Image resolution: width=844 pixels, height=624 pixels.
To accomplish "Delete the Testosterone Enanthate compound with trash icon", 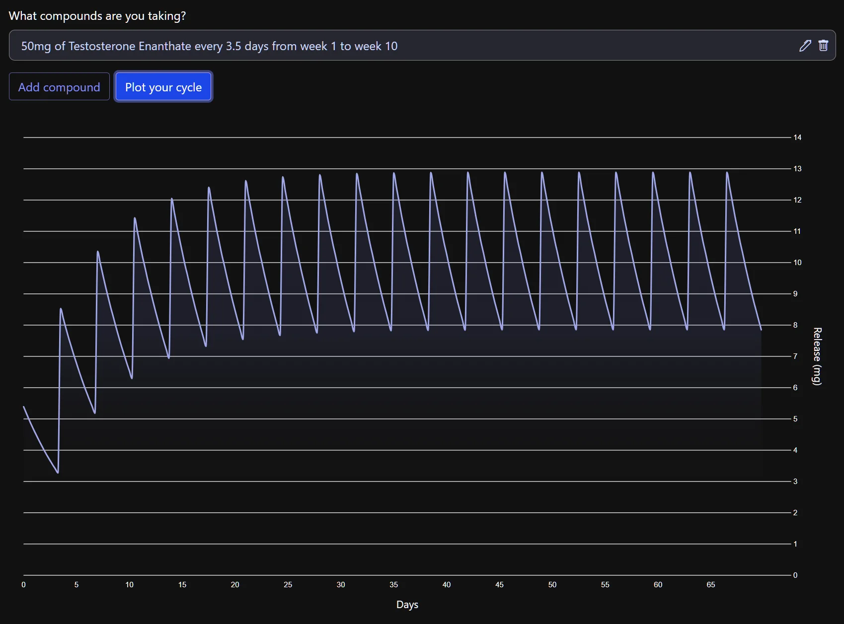I will pos(823,46).
